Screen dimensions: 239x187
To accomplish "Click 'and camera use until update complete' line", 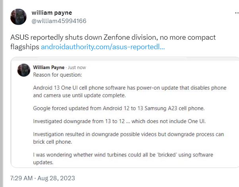I will 79,96.
